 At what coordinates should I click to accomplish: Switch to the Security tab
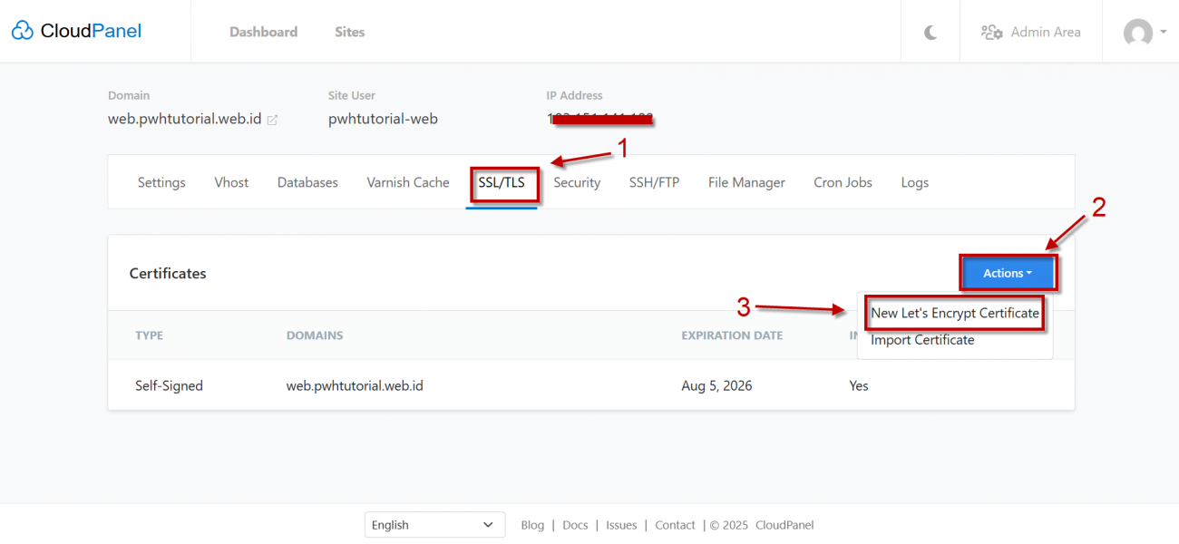point(577,182)
